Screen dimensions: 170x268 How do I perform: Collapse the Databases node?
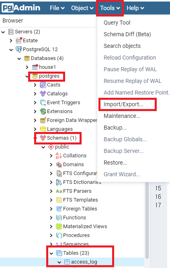pyautogui.click(x=19, y=59)
